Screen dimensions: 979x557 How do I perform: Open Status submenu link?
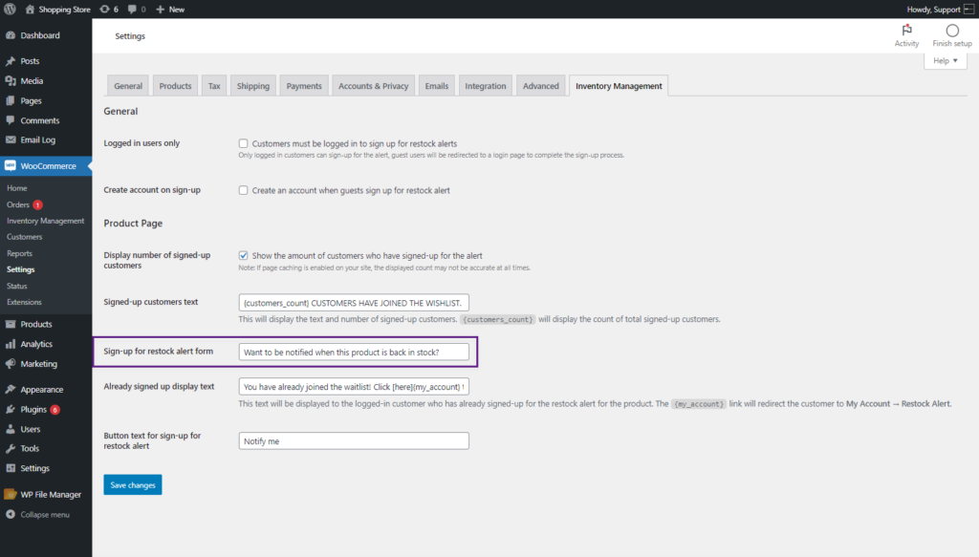pyautogui.click(x=17, y=286)
